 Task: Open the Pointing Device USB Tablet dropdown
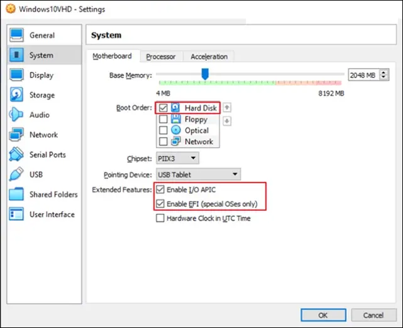coord(198,174)
